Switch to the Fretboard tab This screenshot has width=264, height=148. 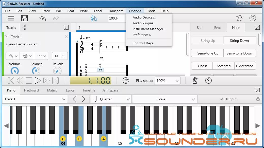point(31,90)
